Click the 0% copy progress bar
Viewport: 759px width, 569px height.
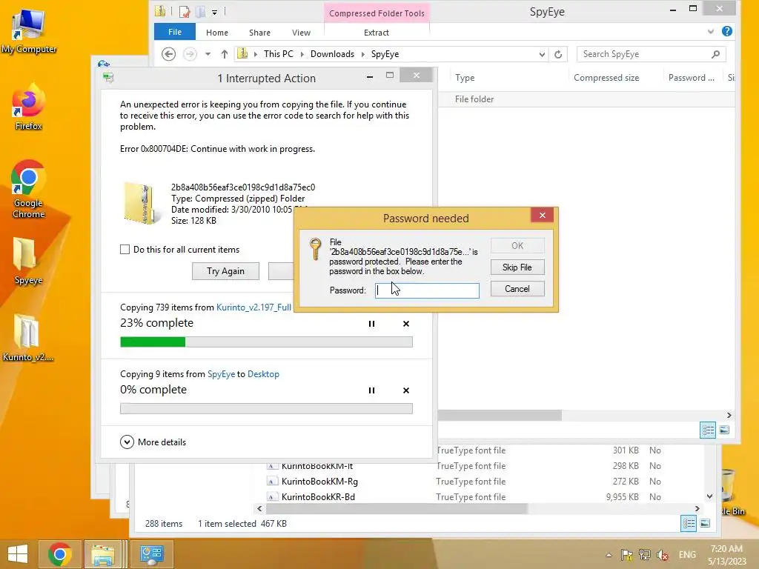tap(266, 409)
